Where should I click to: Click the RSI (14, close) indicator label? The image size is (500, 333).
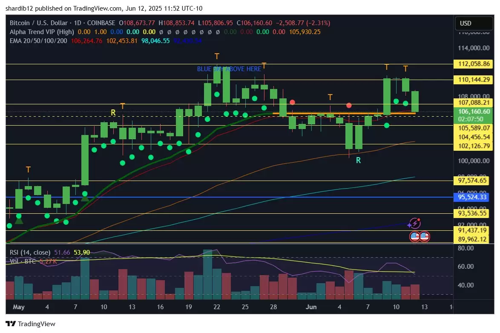pos(30,252)
